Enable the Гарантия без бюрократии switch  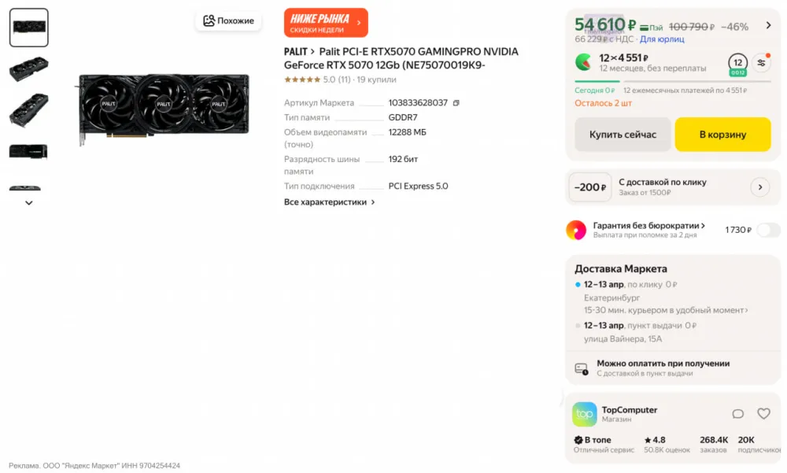pyautogui.click(x=767, y=230)
